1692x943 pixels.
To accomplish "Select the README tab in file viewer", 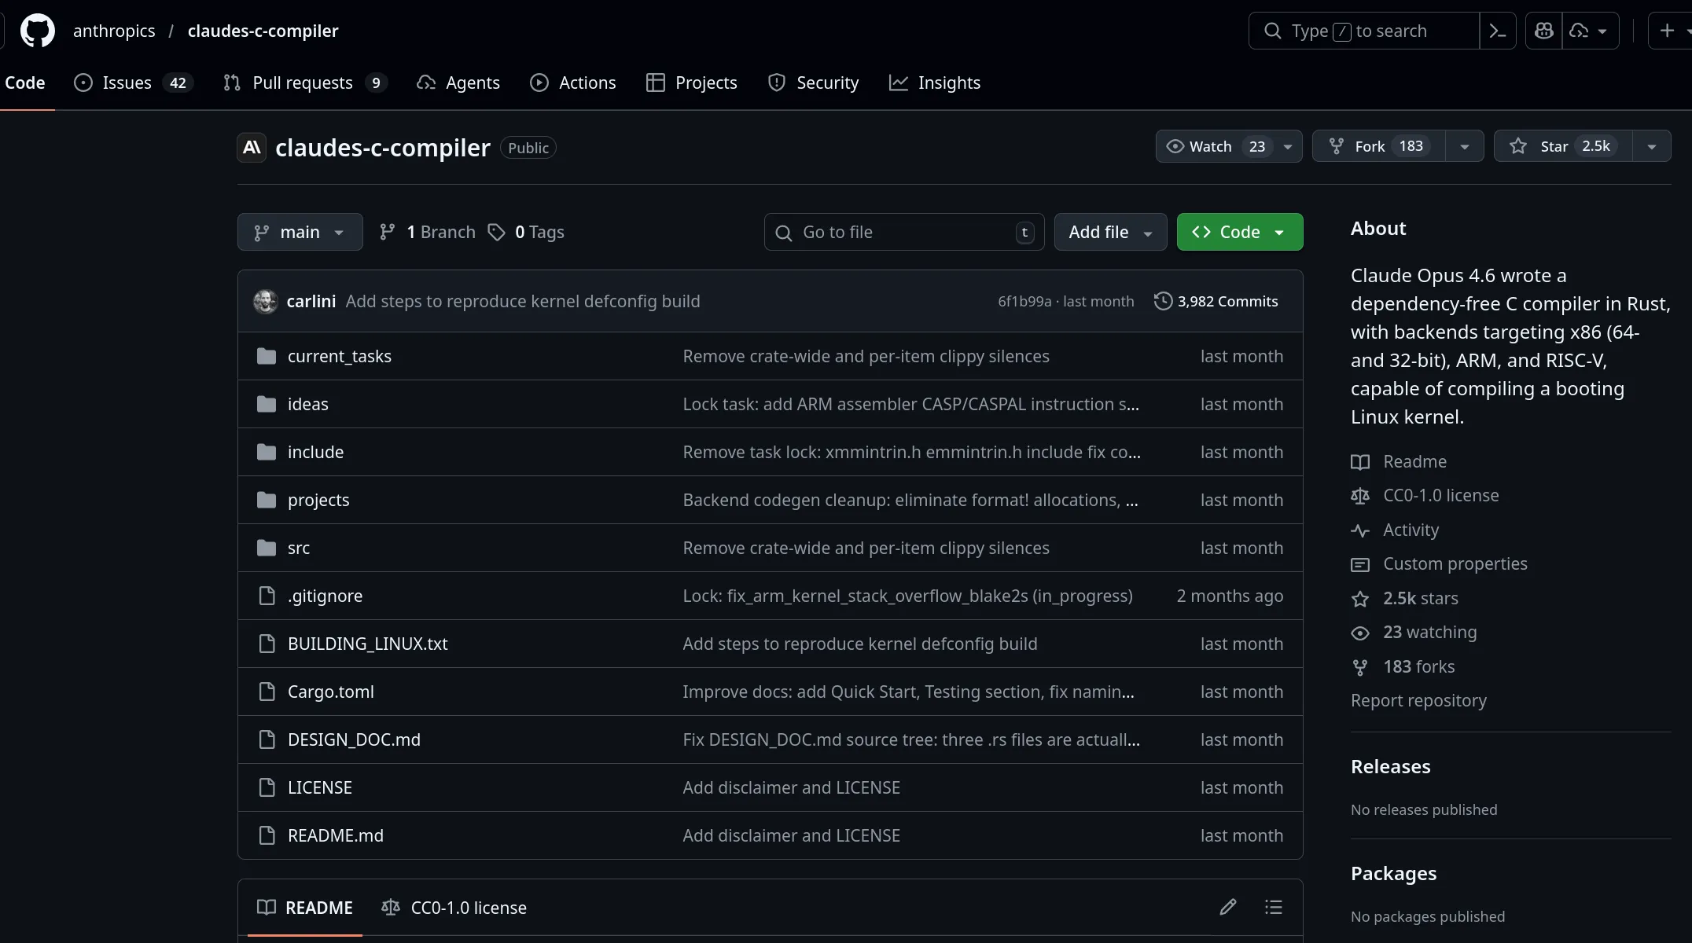I will pos(305,908).
